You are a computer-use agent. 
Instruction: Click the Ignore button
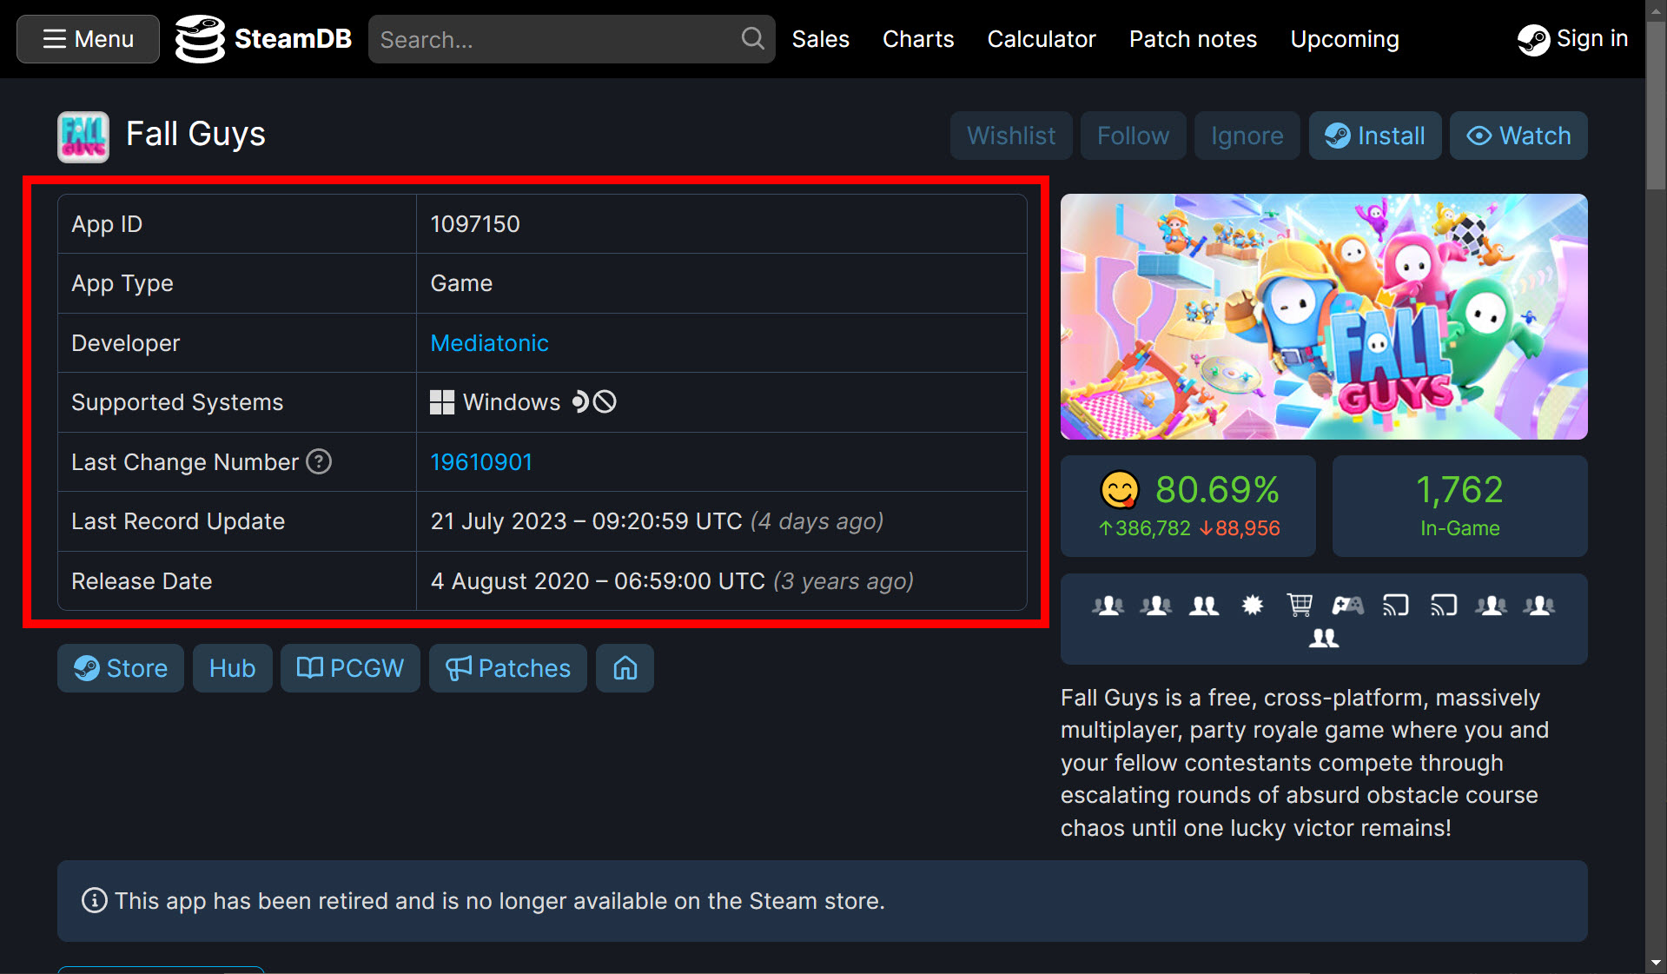pos(1247,136)
